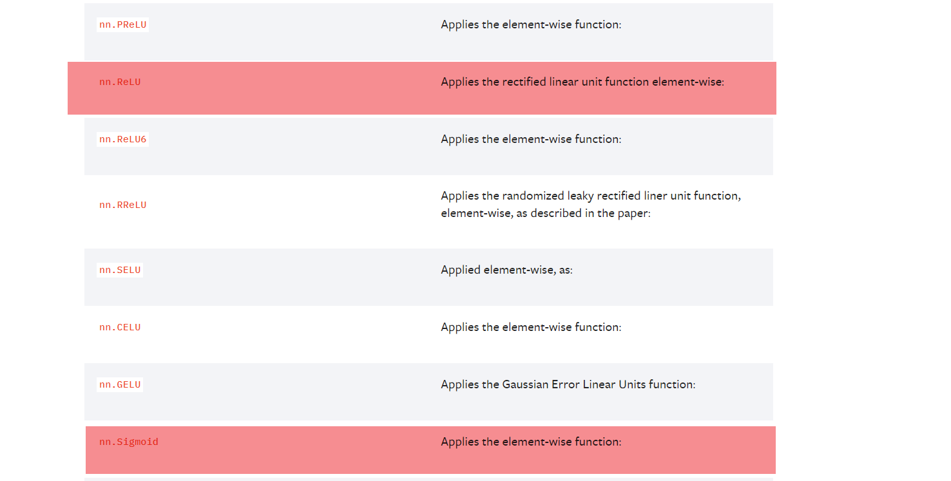Click the nn.ReLU link
Screen dimensions: 951x481
(x=120, y=82)
